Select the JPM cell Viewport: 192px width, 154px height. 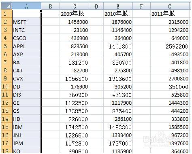(26, 143)
